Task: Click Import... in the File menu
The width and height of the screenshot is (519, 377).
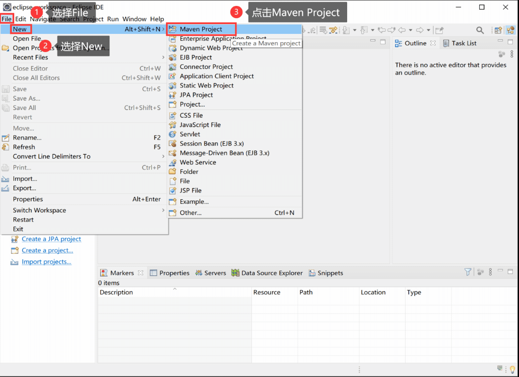Action: (x=84, y=179)
